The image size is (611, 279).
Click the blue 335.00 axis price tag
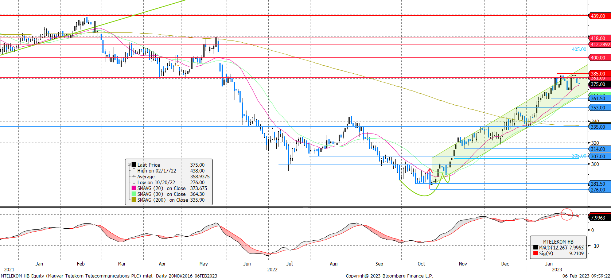[600, 127]
